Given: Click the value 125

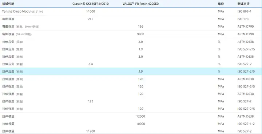Looking at the screenshot, I should (91, 101).
